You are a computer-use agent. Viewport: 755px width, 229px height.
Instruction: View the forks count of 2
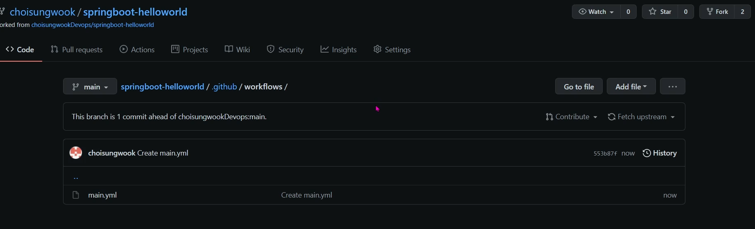(743, 12)
